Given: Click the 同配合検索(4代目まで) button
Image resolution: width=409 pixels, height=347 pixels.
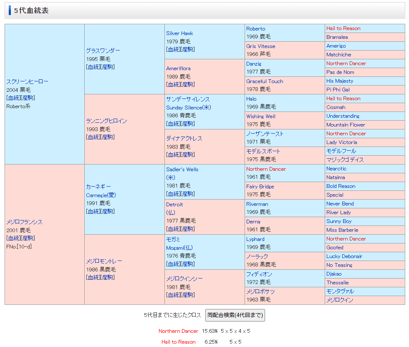Looking at the screenshot, I should pyautogui.click(x=235, y=315).
